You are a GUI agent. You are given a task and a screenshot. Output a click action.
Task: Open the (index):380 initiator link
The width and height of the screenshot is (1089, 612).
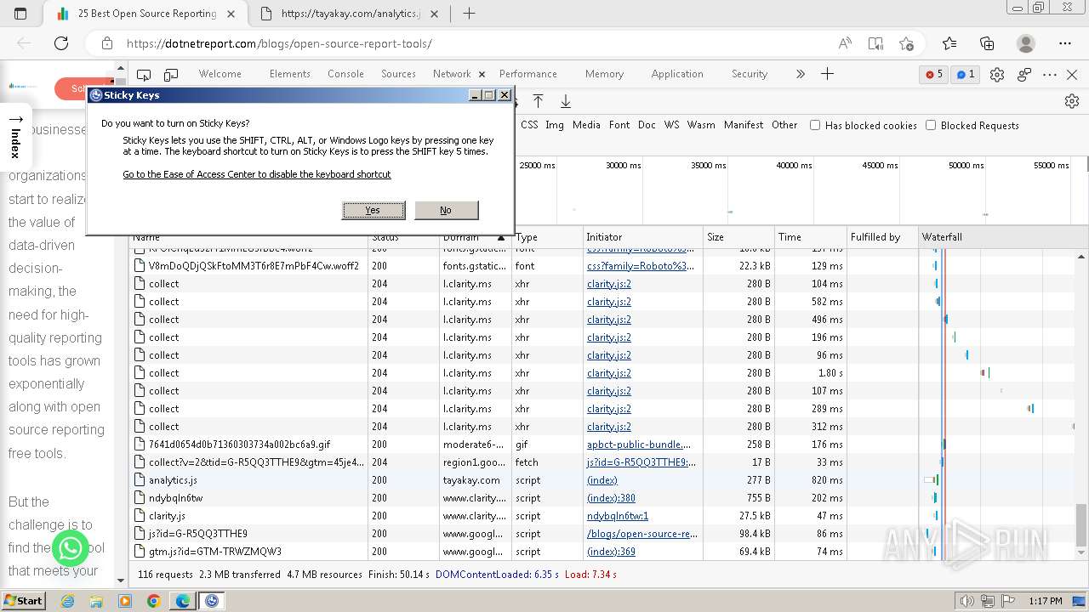tap(611, 498)
